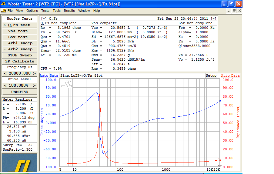The width and height of the screenshot is (274, 174).
Task: Restore the inner document window
Action: 234,11
